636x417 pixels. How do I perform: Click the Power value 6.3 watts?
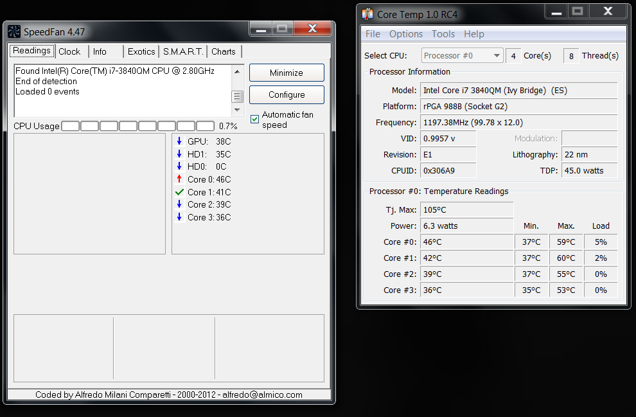(467, 226)
